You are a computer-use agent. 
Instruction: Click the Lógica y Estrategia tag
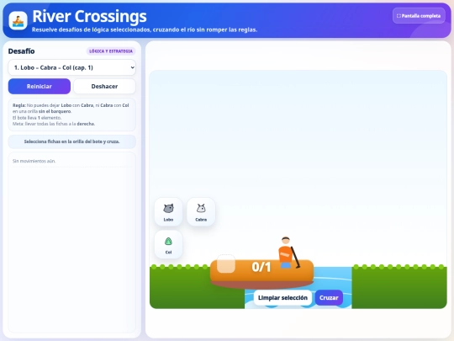click(111, 51)
